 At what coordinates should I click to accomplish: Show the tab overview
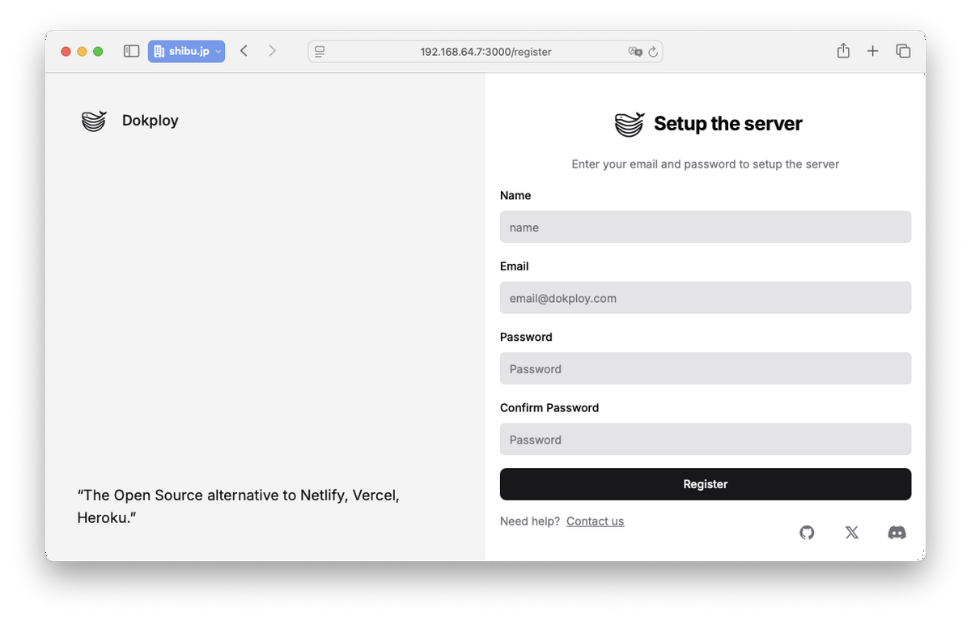point(903,51)
